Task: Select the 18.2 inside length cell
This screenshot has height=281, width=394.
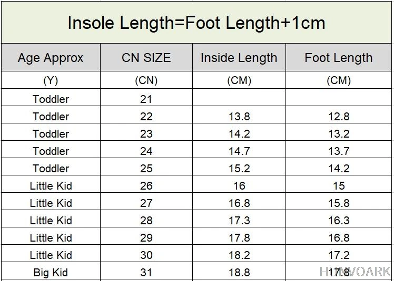Action: click(239, 255)
